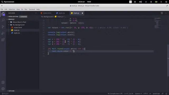
Task: Click Ln 41, Col 26 status entry
Action: tap(129, 94)
